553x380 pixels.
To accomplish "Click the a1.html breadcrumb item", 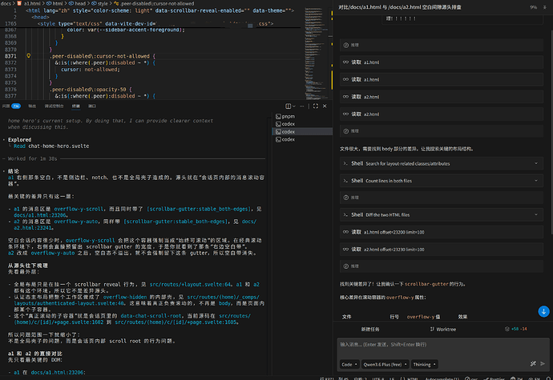I will click(30, 3).
